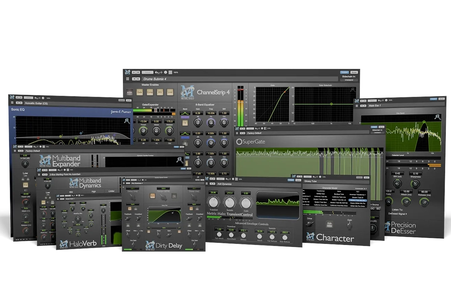The image size is (451, 307).
Task: Open SuperGate hamburger menu
Action: point(238,133)
